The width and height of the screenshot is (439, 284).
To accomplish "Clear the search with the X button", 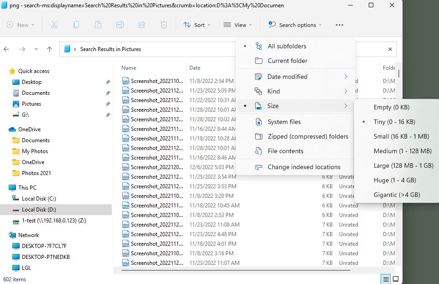I will pyautogui.click(x=390, y=49).
